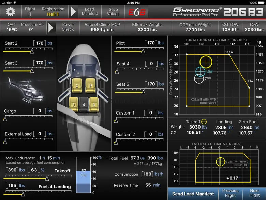Edit Seat 3 weight field
The height and width of the screenshot is (200, 266).
pos(40,63)
